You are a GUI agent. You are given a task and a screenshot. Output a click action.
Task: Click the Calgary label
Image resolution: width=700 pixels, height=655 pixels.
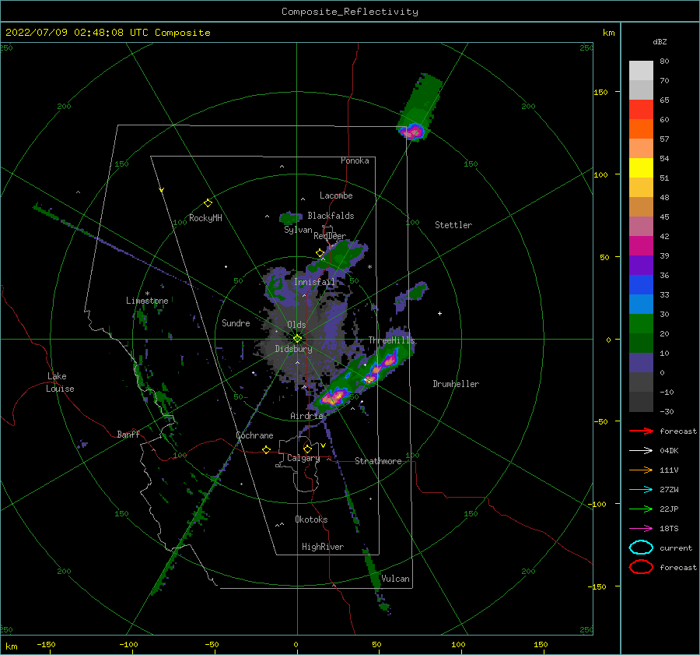coord(303,458)
